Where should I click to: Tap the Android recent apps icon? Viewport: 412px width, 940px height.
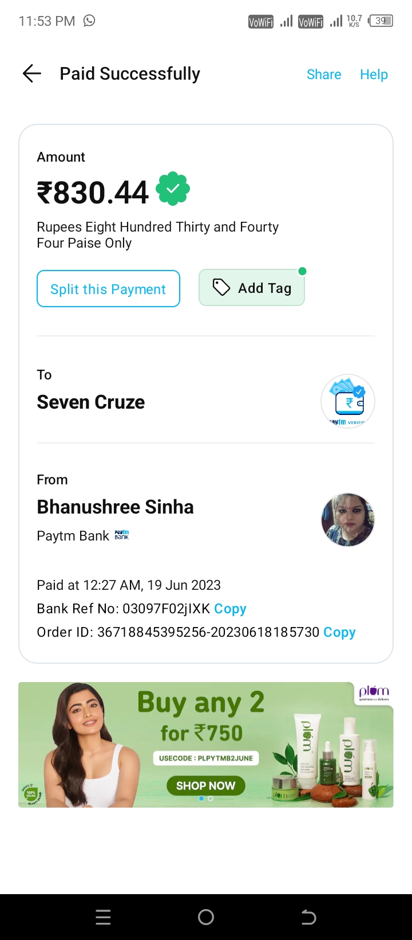tap(103, 917)
